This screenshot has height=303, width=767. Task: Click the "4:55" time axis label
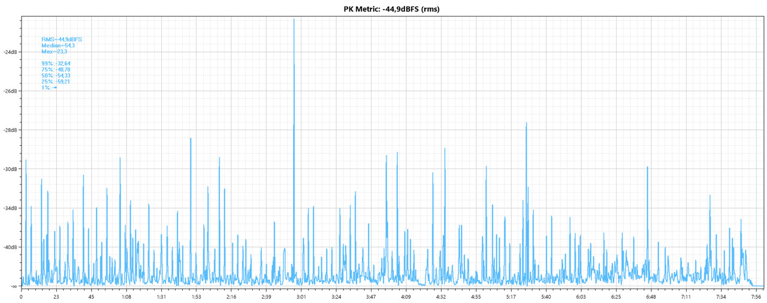tap(476, 296)
